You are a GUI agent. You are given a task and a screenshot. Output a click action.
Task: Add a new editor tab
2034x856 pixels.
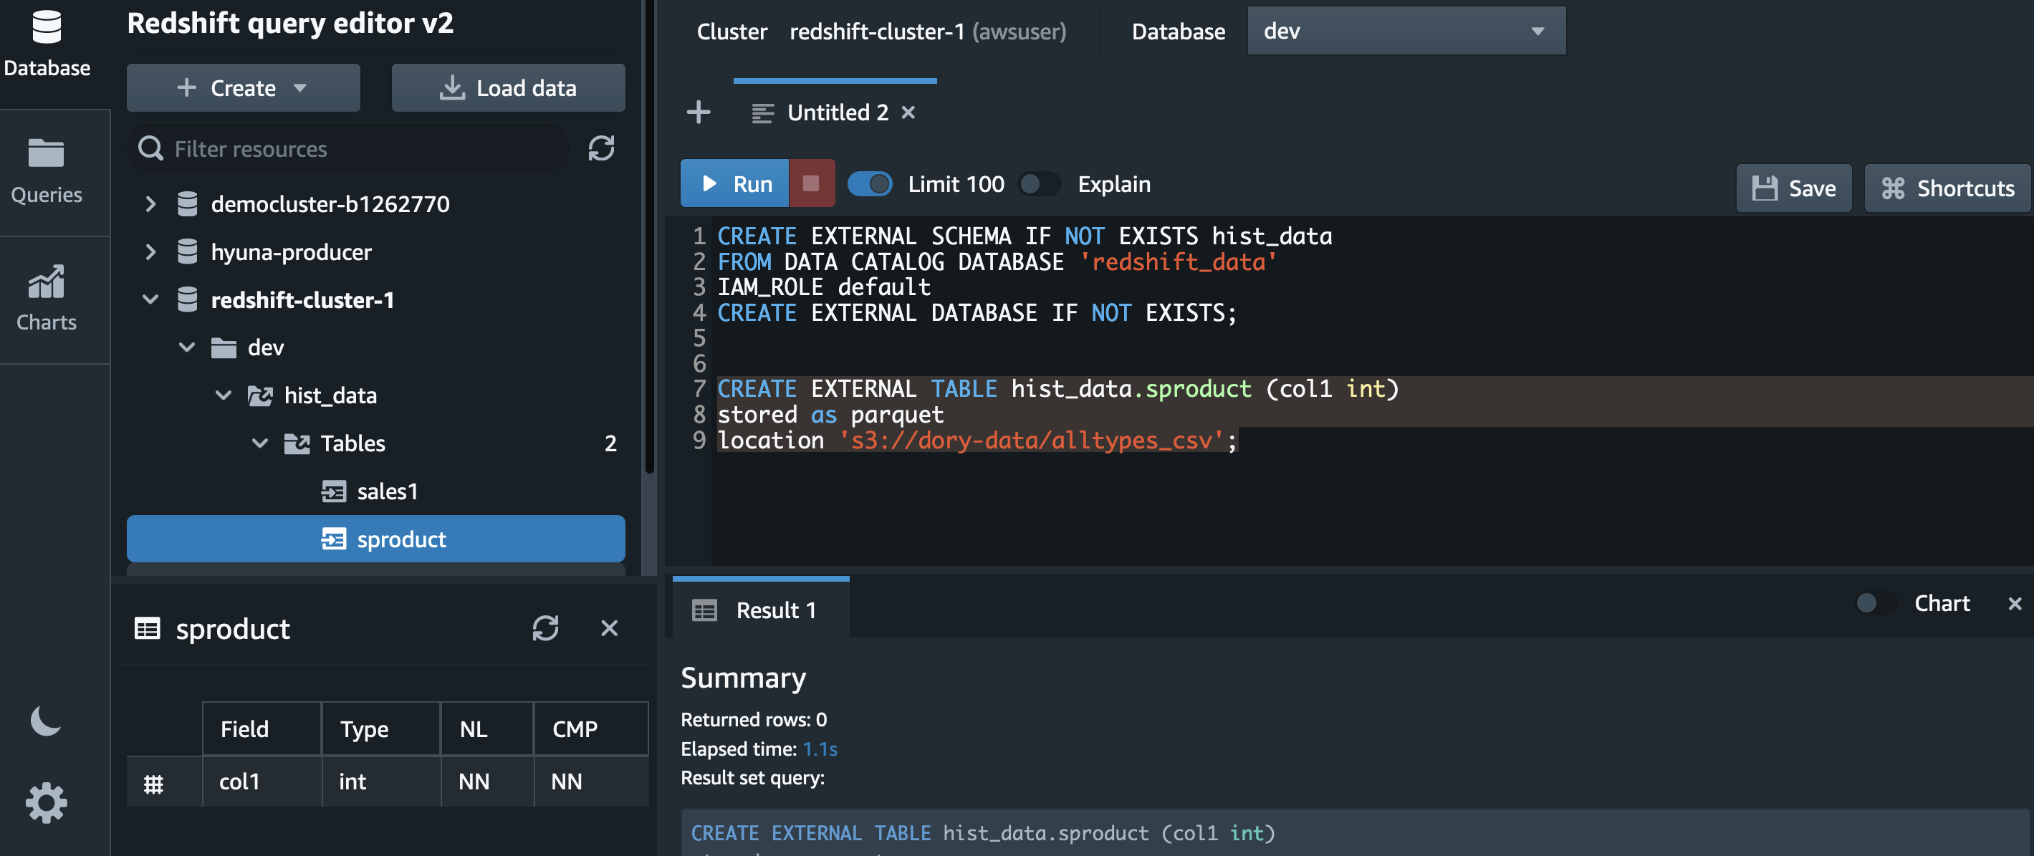tap(698, 113)
